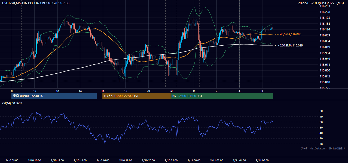Click the 3/10 16:00 time axis label
348x163 pixels.
point(103,161)
